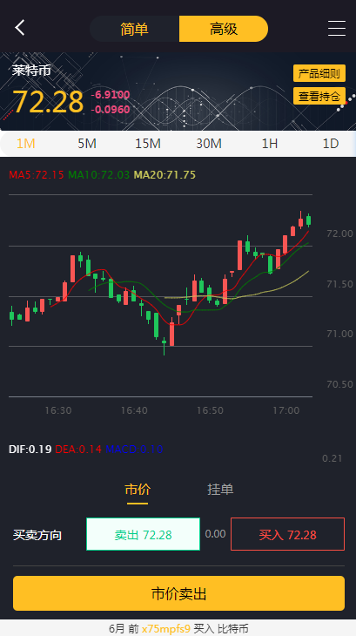
Task: Click user x75mpfs9 in ticker
Action: 165,629
